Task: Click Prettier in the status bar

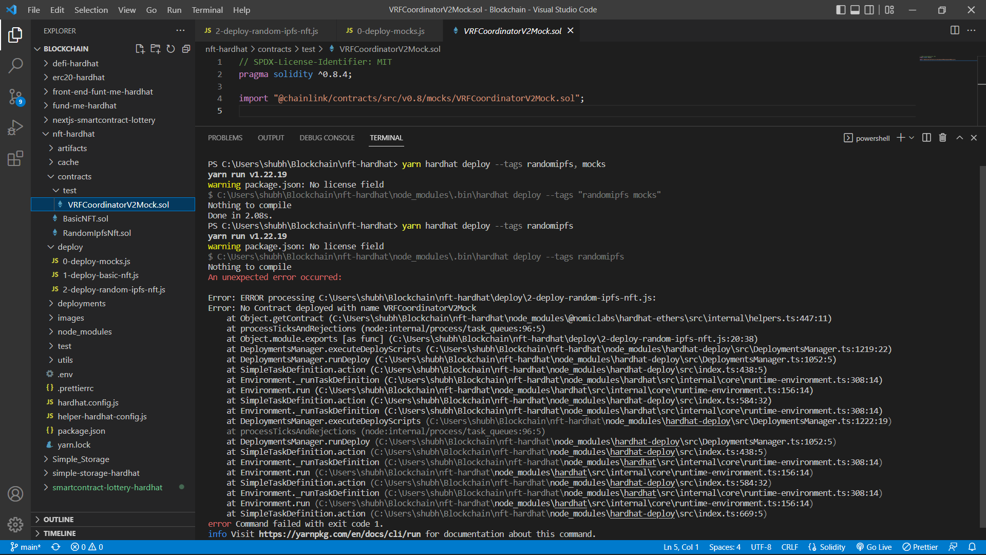Action: (920, 547)
